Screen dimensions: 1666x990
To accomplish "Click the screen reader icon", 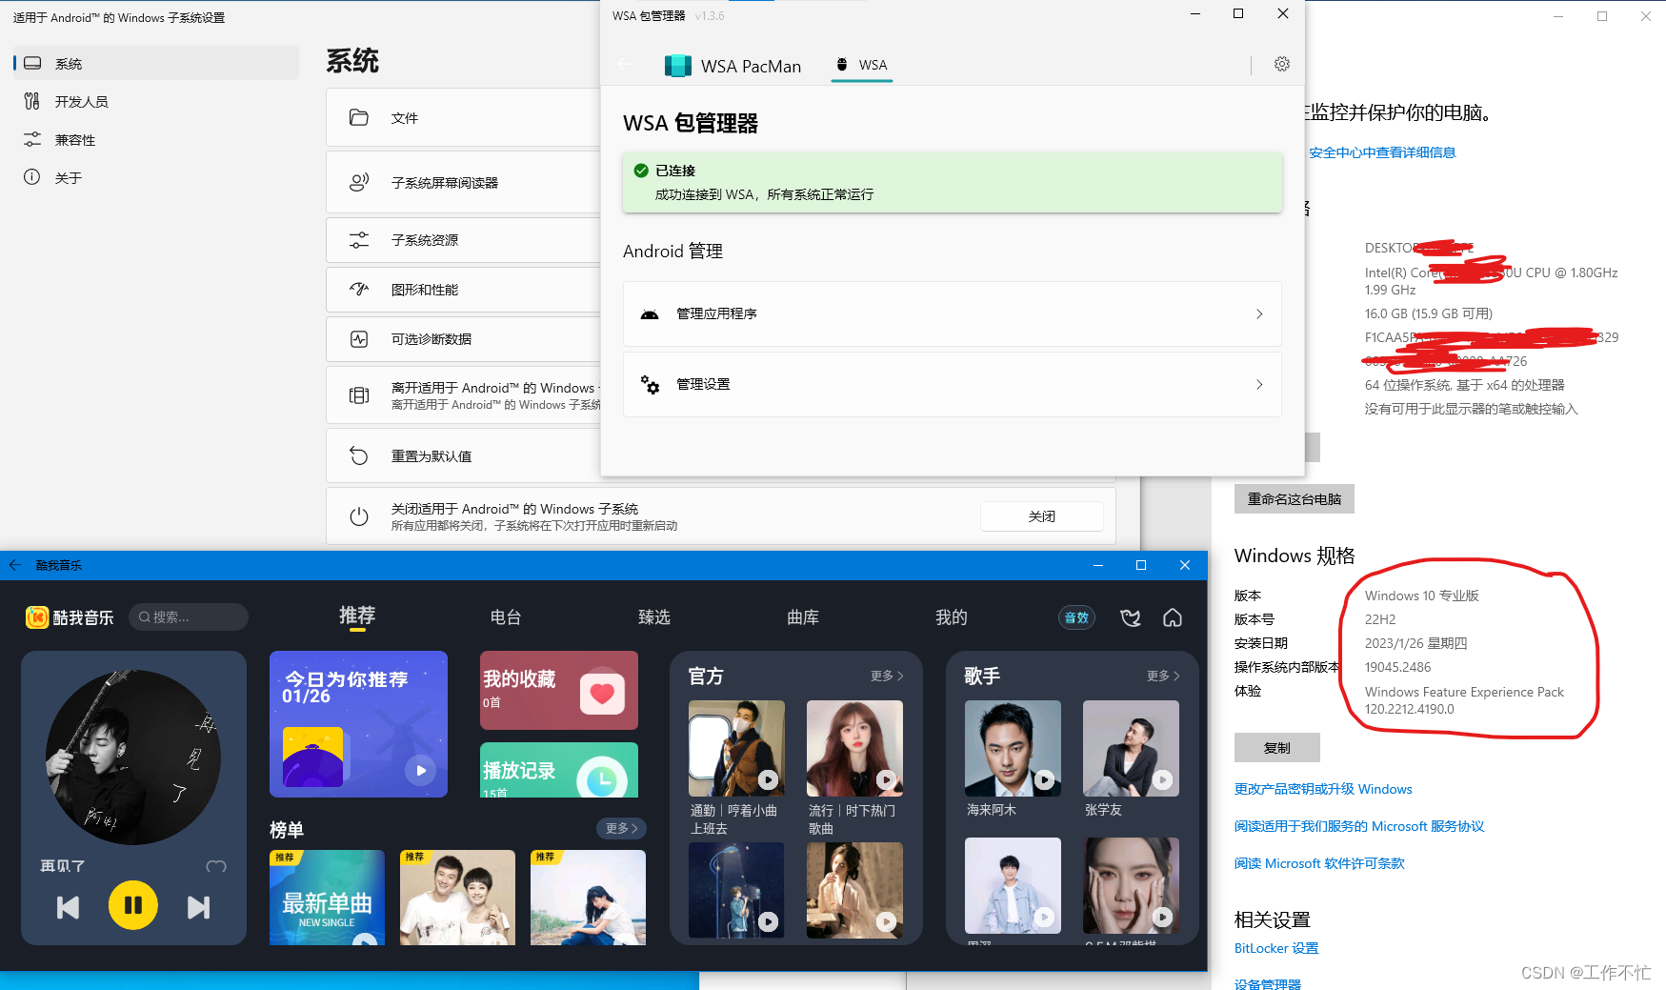I will click(359, 182).
